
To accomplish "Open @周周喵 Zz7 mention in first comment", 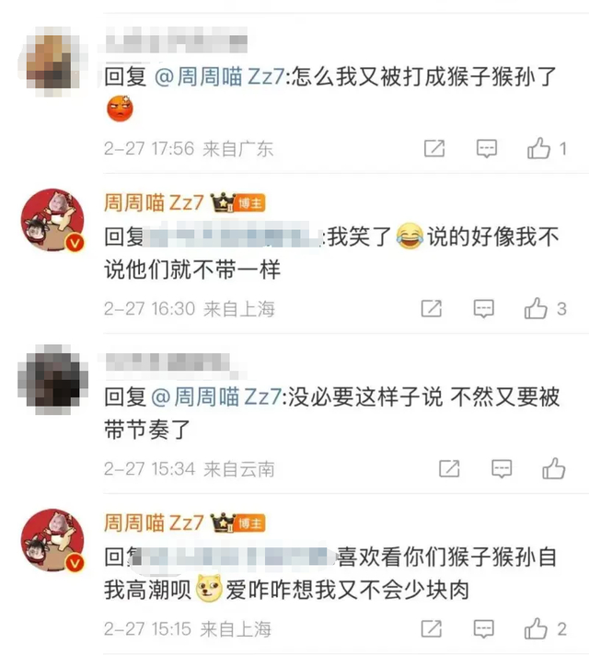I will pos(219,77).
